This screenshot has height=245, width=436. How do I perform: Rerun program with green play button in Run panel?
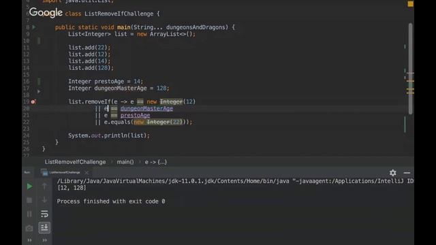coord(29,186)
